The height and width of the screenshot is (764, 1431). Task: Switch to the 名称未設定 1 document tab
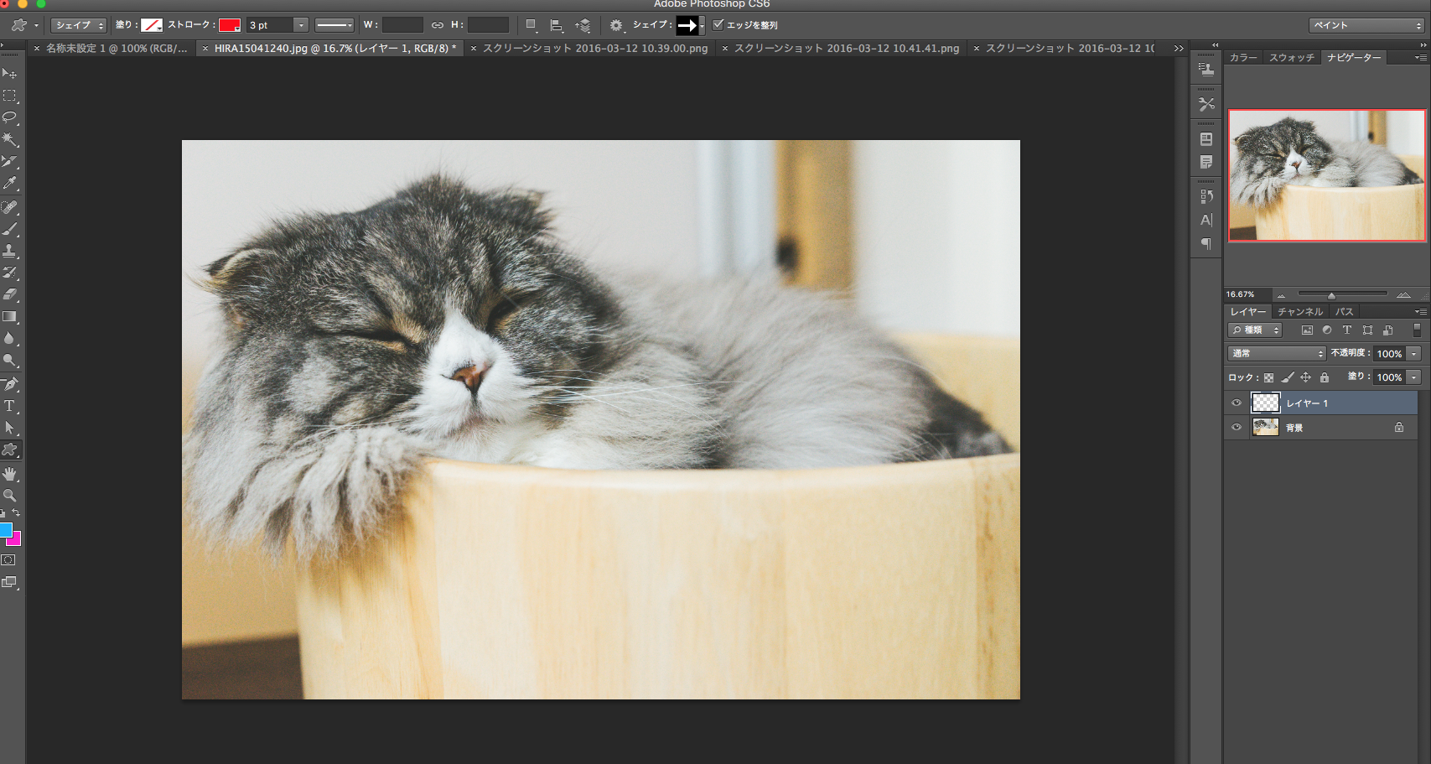coord(116,49)
